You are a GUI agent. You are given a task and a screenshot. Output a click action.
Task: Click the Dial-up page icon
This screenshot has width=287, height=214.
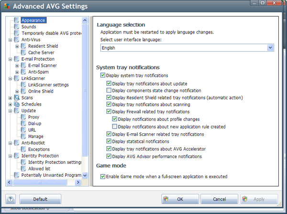[23, 124]
